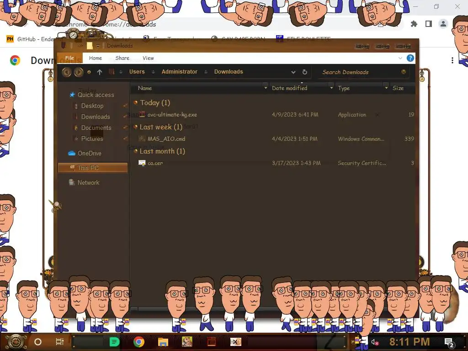This screenshot has width=468, height=351.
Task: Open the steampunk Start button
Action: [x=16, y=342]
